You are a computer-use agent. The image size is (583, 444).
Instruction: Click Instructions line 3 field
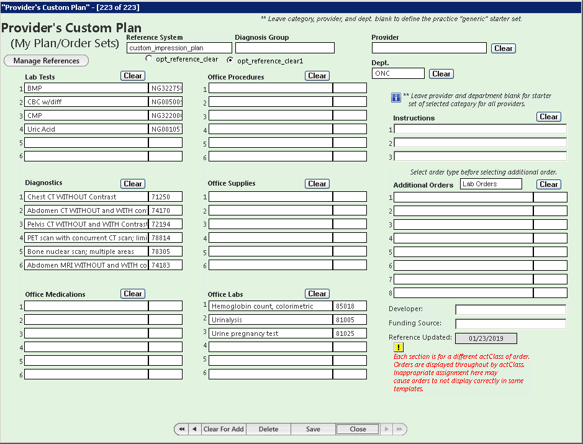(481, 156)
